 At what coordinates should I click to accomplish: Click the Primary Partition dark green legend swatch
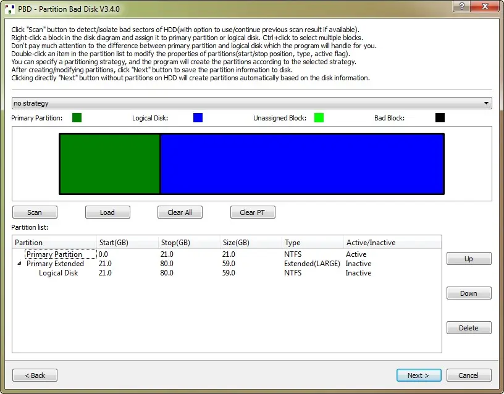77,117
